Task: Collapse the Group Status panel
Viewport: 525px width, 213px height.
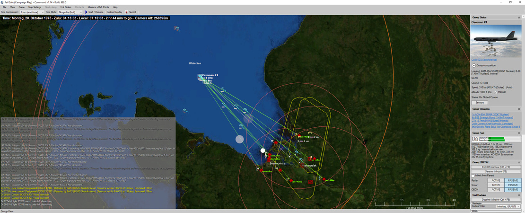Action: (x=519, y=18)
